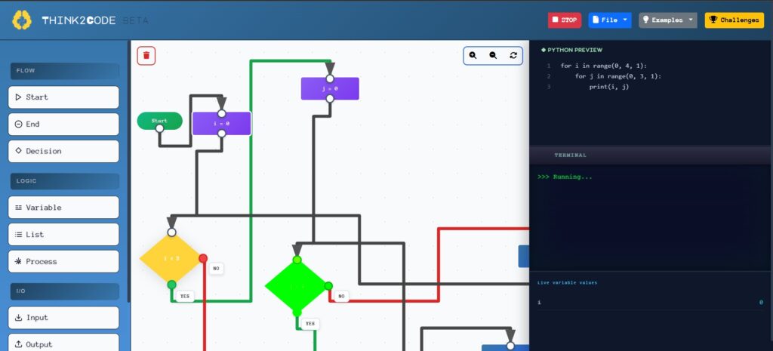Select the 'i = 0' variable node

[x=221, y=124]
